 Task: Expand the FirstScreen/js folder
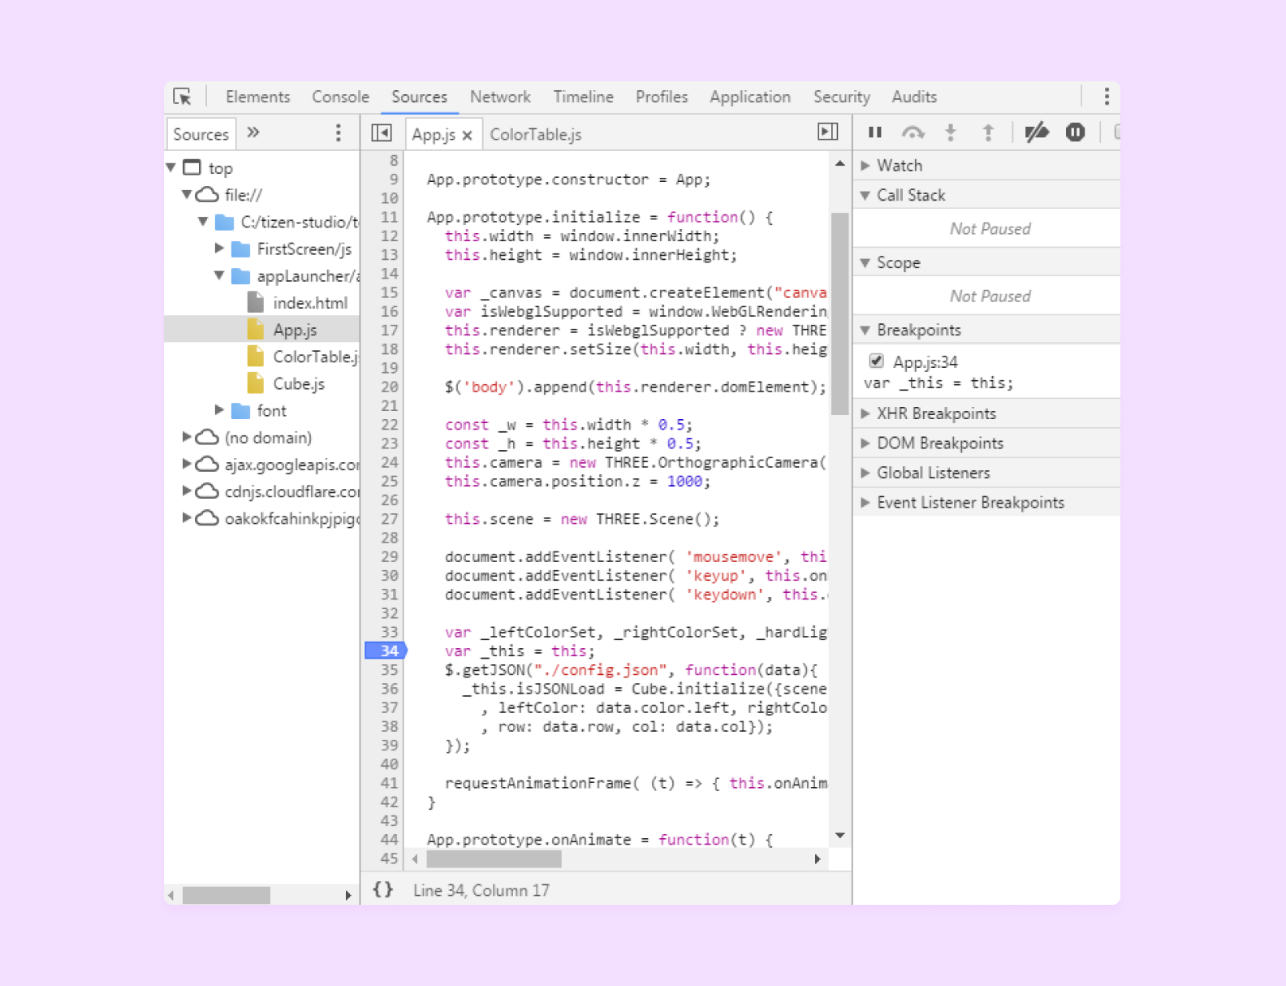coord(219,248)
